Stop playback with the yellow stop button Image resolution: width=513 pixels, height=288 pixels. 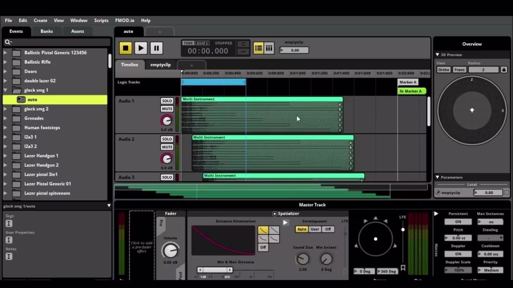(x=126, y=48)
